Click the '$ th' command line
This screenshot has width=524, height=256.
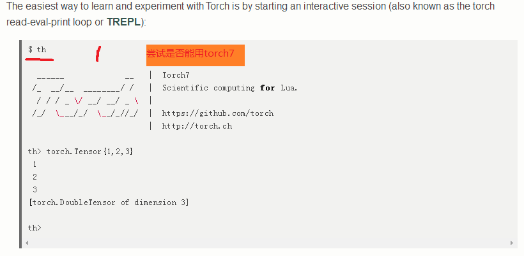coord(37,50)
